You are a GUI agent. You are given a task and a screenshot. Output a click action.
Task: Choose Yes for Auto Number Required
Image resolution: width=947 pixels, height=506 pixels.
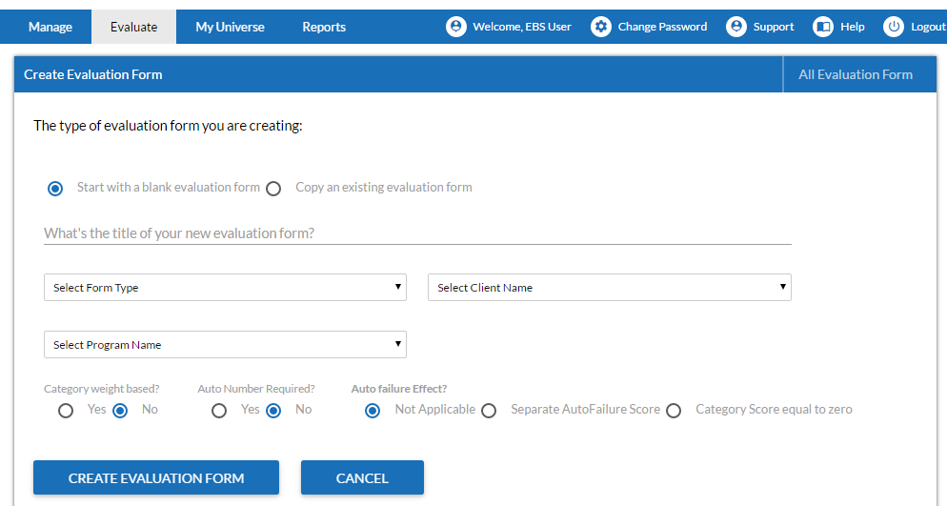click(x=219, y=412)
